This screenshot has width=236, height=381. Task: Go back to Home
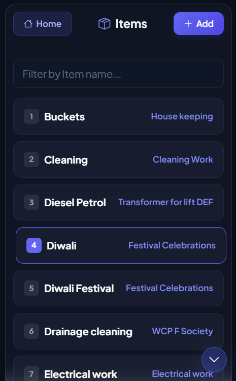[43, 23]
